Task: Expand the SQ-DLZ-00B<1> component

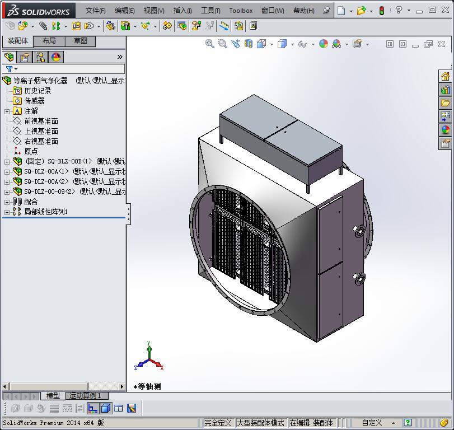Action: (7, 162)
